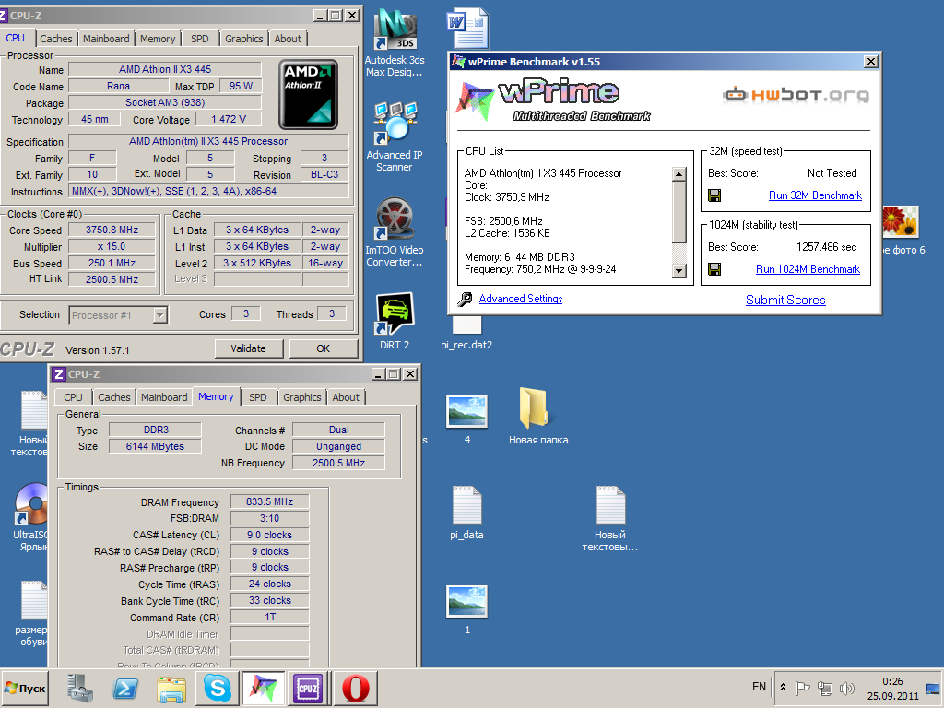Image resolution: width=944 pixels, height=708 pixels.
Task: Open Server Manager from the taskbar
Action: click(80, 688)
